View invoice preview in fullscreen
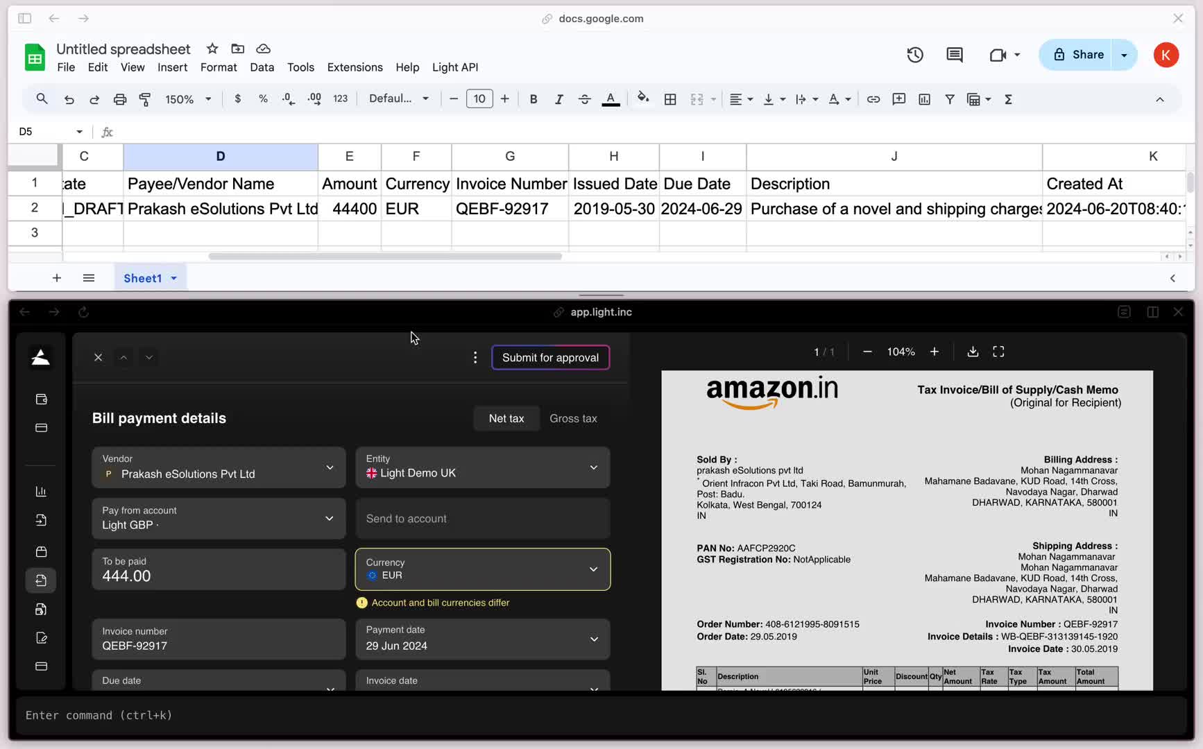Screen dimensions: 1203x749 click(x=998, y=352)
